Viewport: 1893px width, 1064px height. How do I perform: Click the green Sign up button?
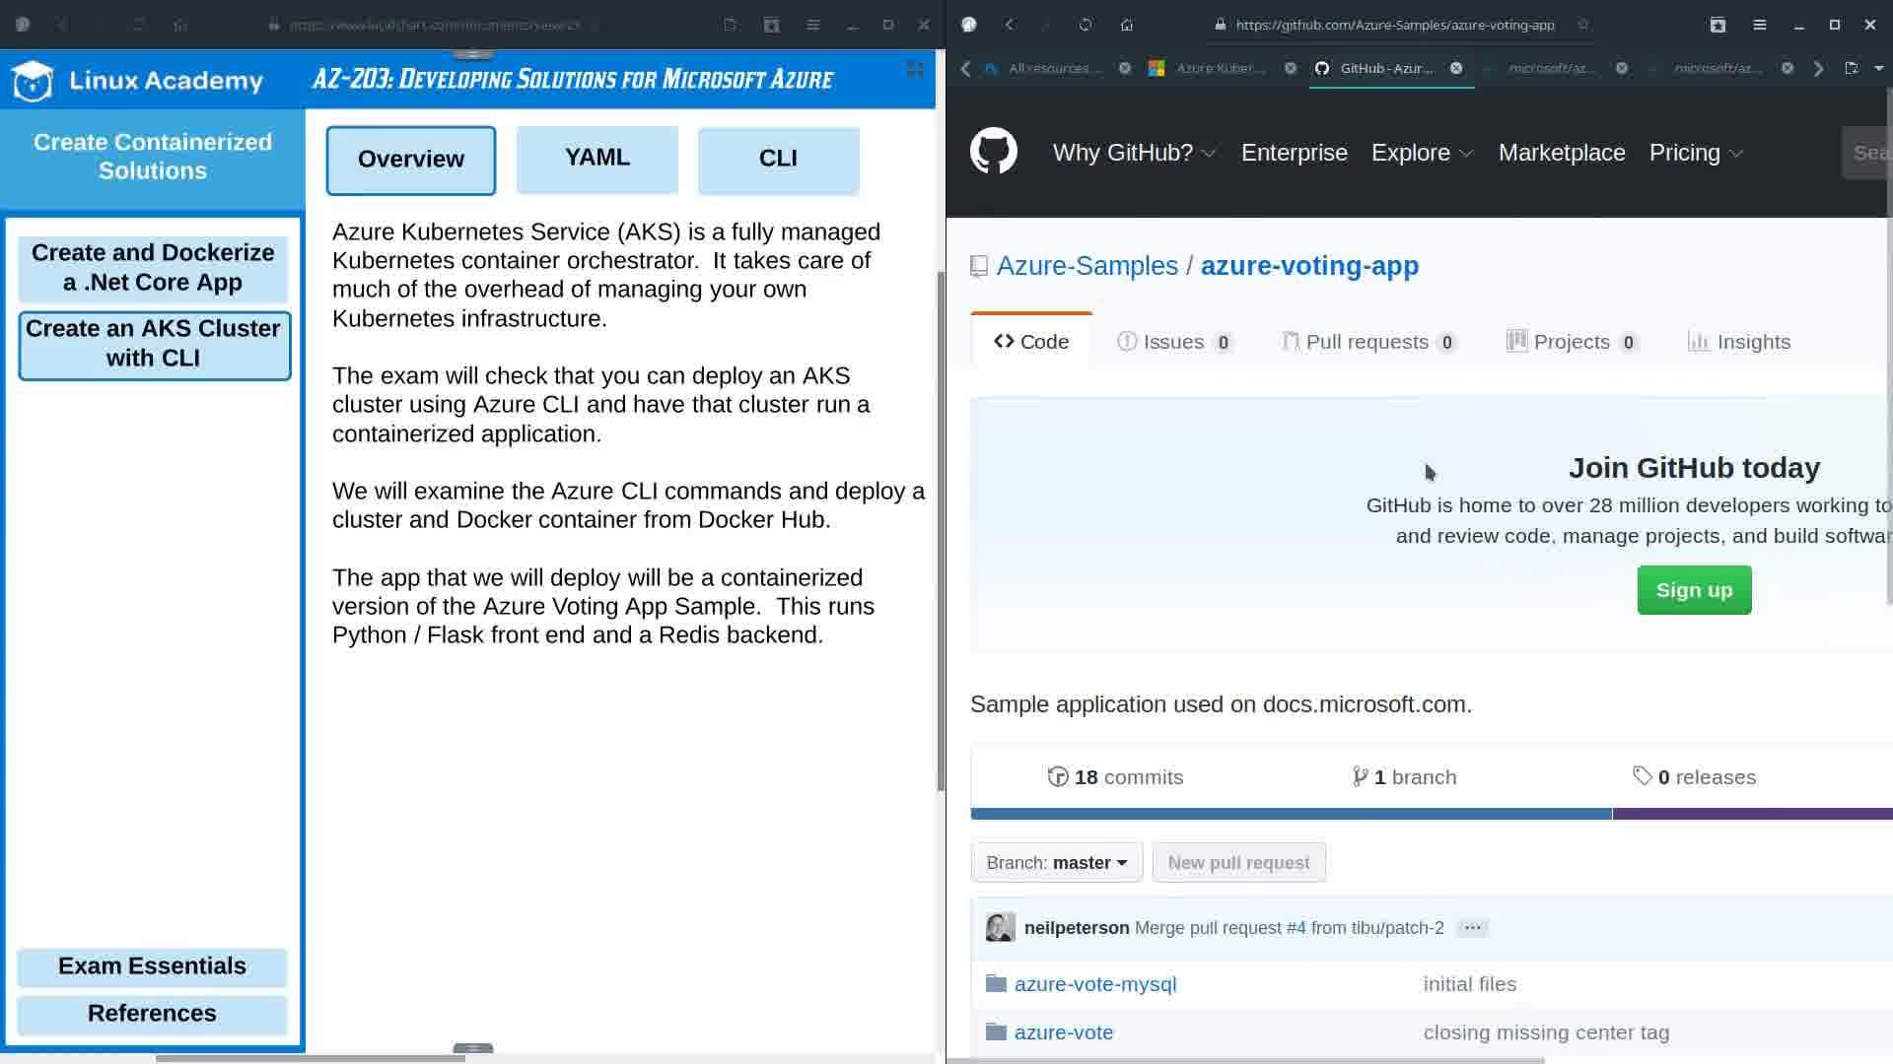[x=1693, y=590]
